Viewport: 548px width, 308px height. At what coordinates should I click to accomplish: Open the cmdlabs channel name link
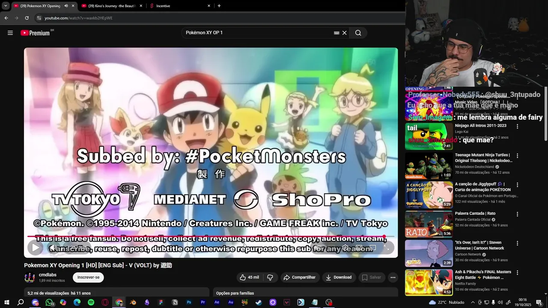tap(48, 275)
